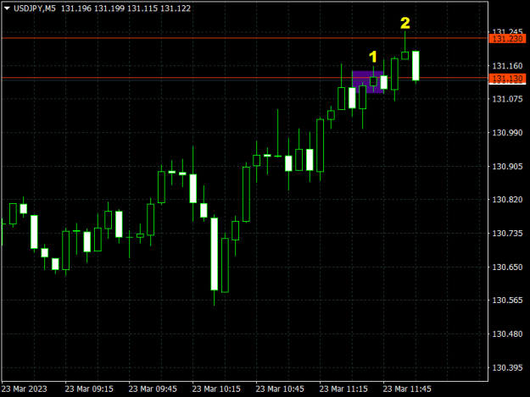Image resolution: width=530 pixels, height=397 pixels.
Task: Select the horizontal line at 131.130
Action: click(245, 78)
